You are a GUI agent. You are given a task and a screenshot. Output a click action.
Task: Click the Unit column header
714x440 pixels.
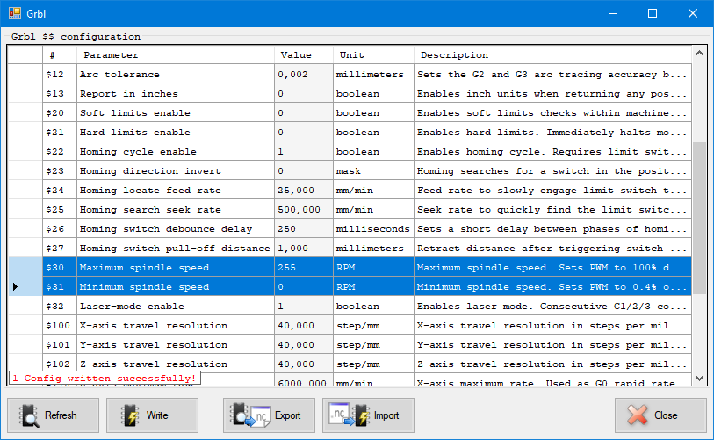tap(373, 55)
